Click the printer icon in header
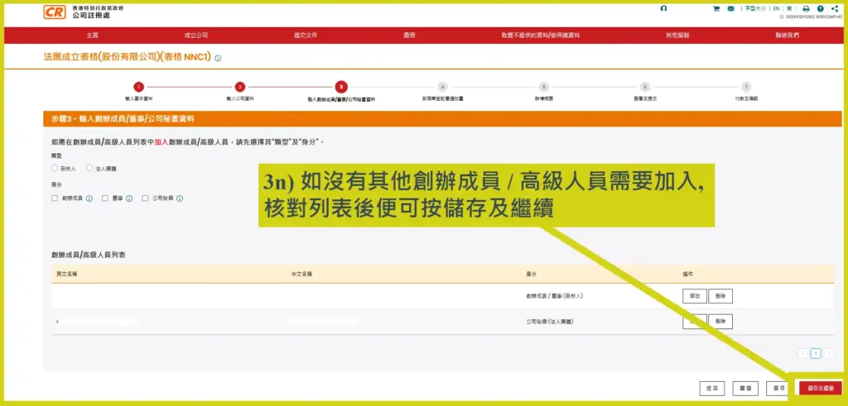This screenshot has height=406, width=848. [x=806, y=8]
